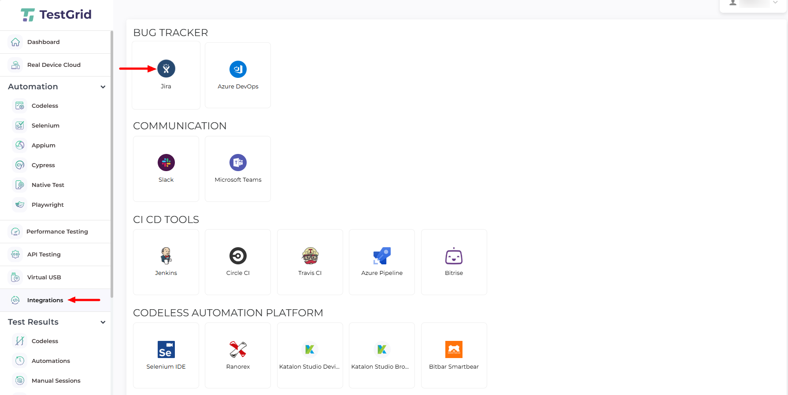Click the Bitbar Smartbear icon
The image size is (788, 395).
coord(454,350)
